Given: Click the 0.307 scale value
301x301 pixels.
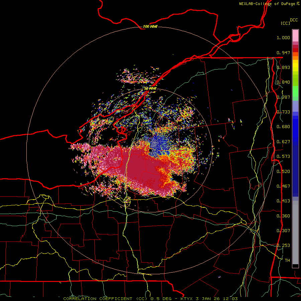Looking at the screenshot, I should 283,231.
